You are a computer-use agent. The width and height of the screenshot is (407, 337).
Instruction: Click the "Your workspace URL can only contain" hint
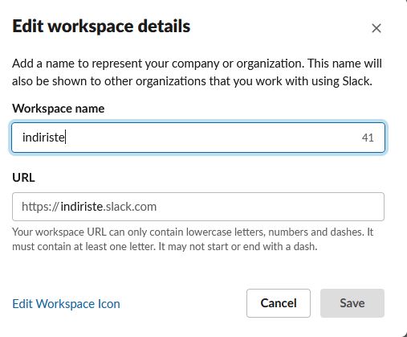pyautogui.click(x=193, y=232)
